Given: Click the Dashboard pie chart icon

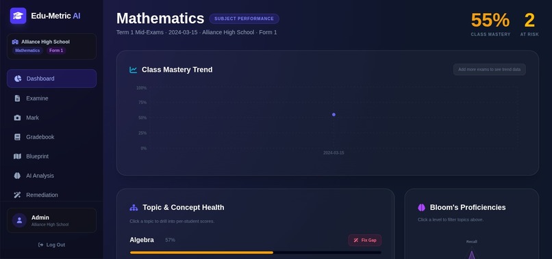Looking at the screenshot, I should (x=18, y=79).
